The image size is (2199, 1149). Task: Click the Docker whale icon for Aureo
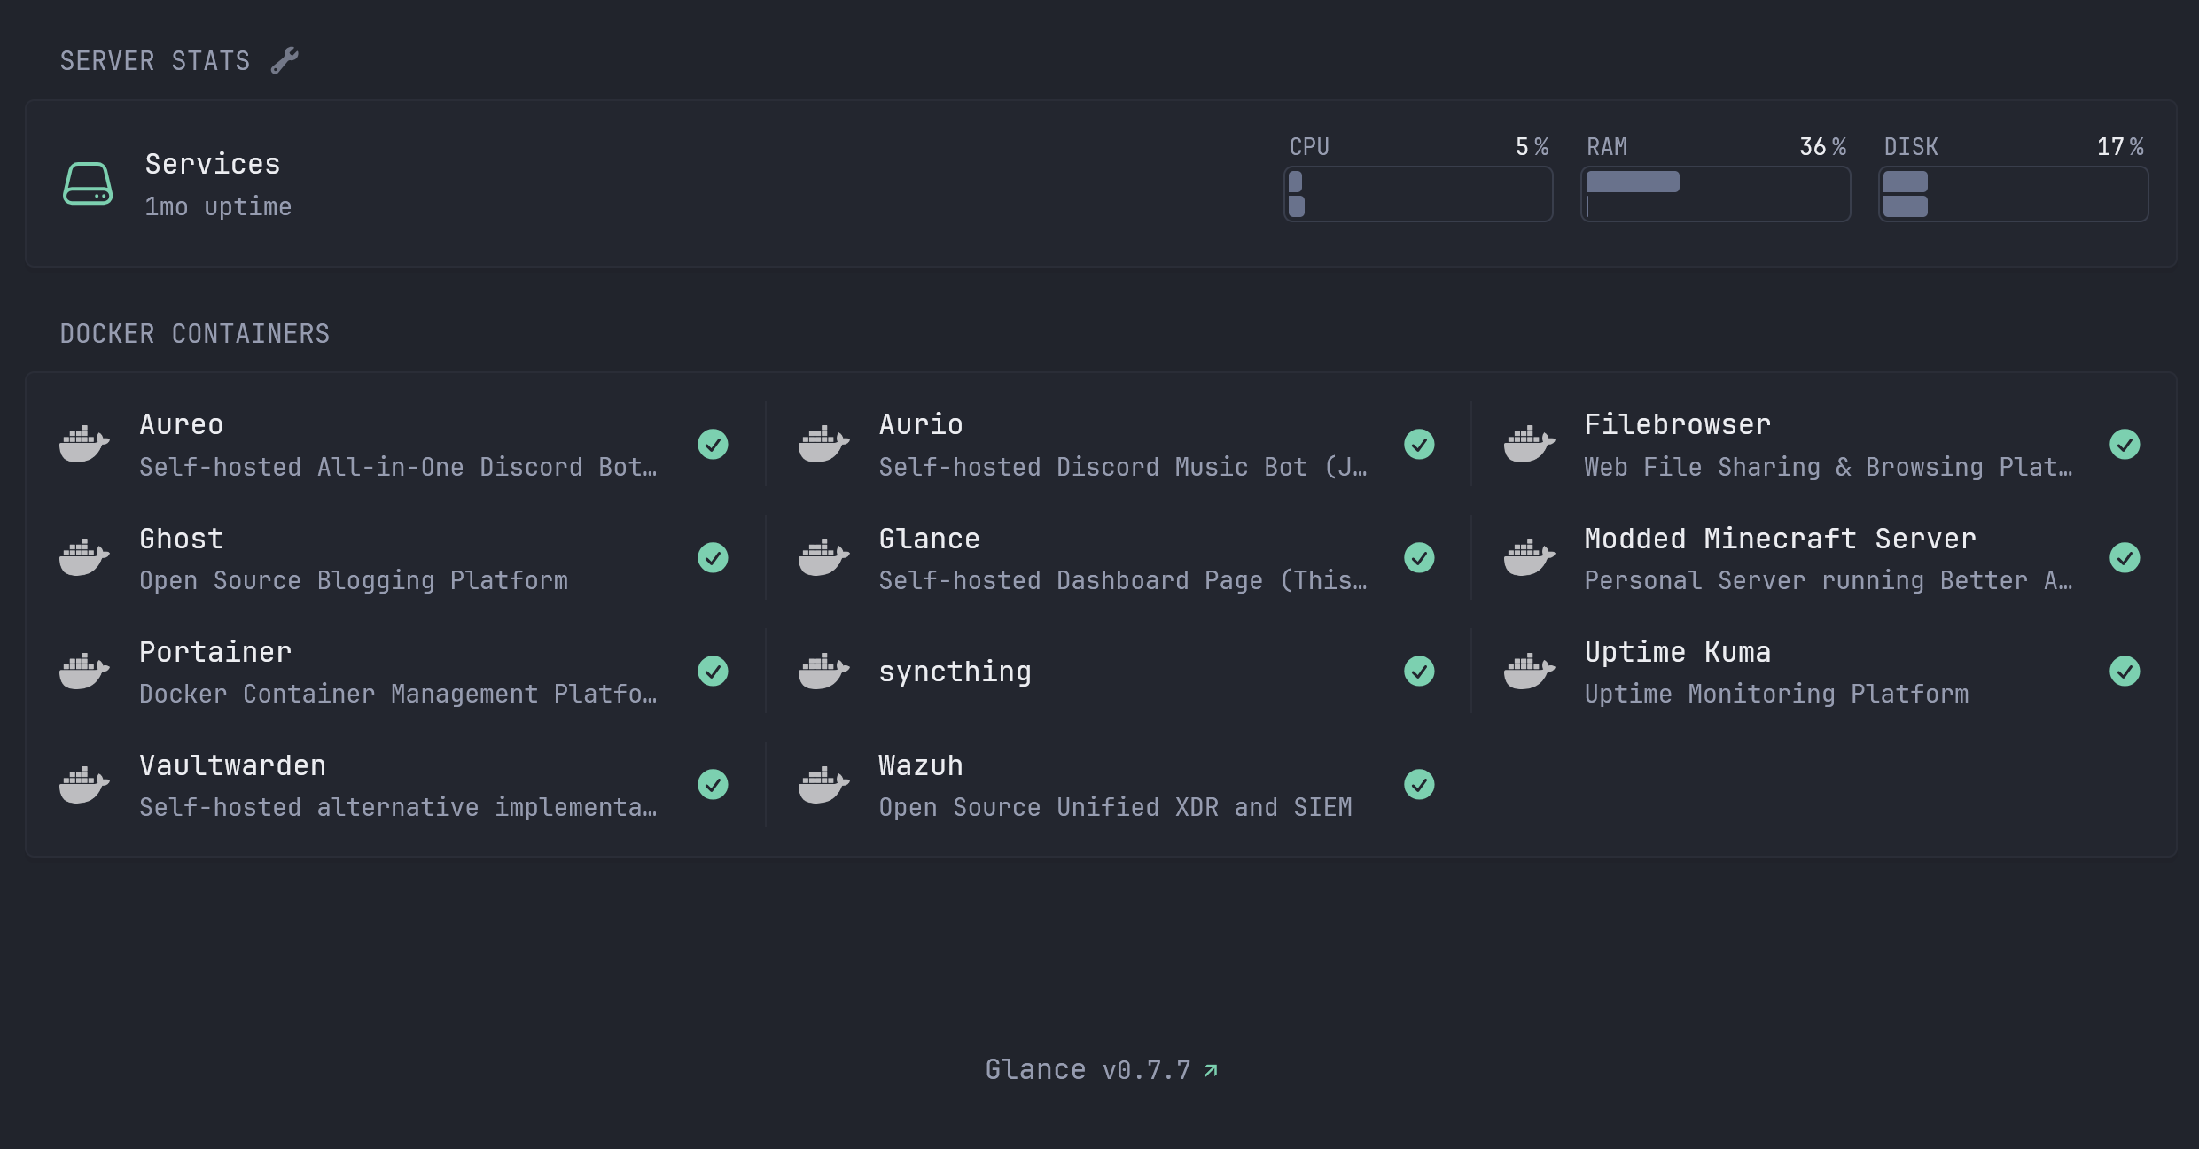click(x=84, y=444)
